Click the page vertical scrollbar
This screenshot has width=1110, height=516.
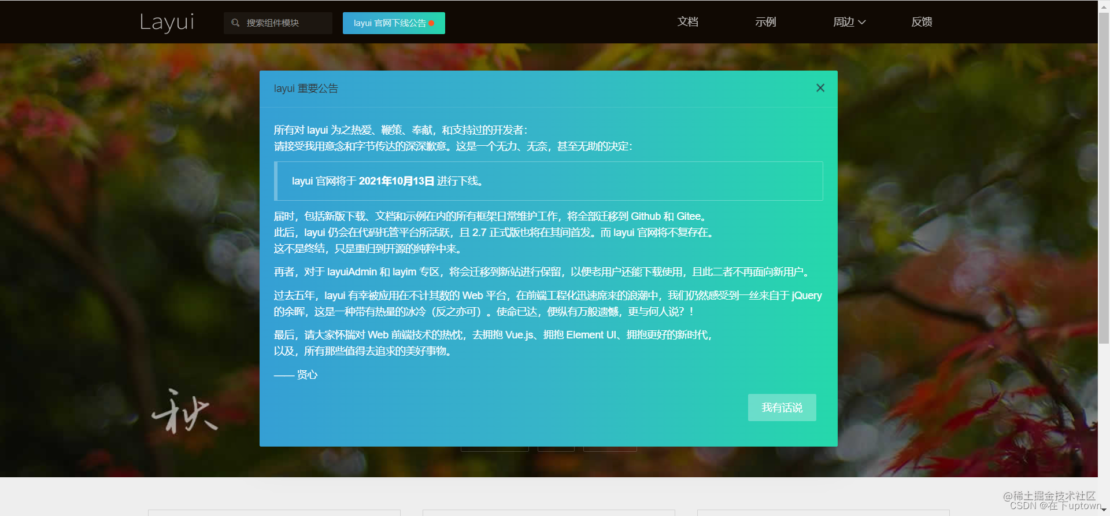point(1104,179)
